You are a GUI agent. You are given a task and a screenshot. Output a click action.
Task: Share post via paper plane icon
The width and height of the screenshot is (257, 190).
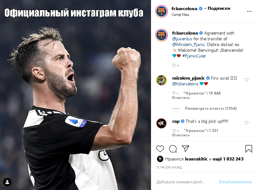pos(185,148)
